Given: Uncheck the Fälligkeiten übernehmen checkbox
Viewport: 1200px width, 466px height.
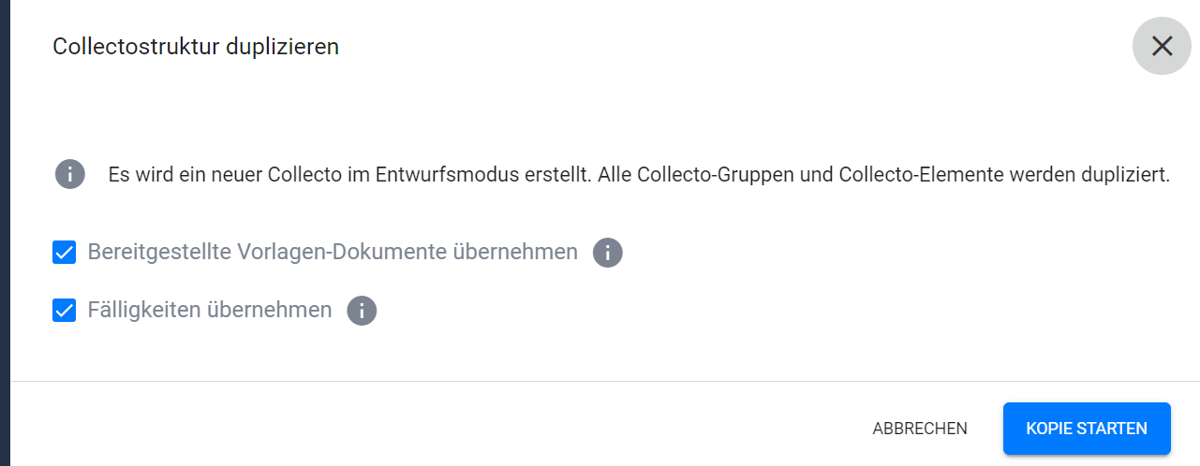Looking at the screenshot, I should click(x=64, y=311).
